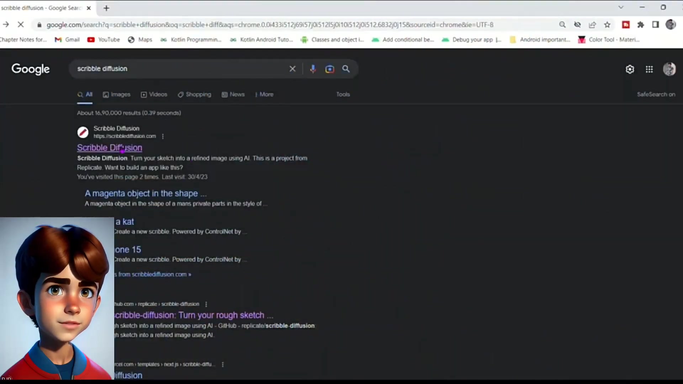Open options for vercel templates result
Viewport: 683px width, 384px height.
point(223,364)
